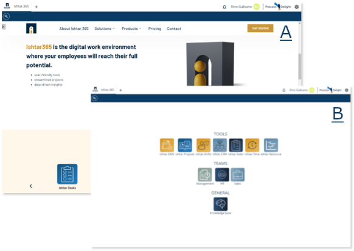Open the HR team icon

222,175
